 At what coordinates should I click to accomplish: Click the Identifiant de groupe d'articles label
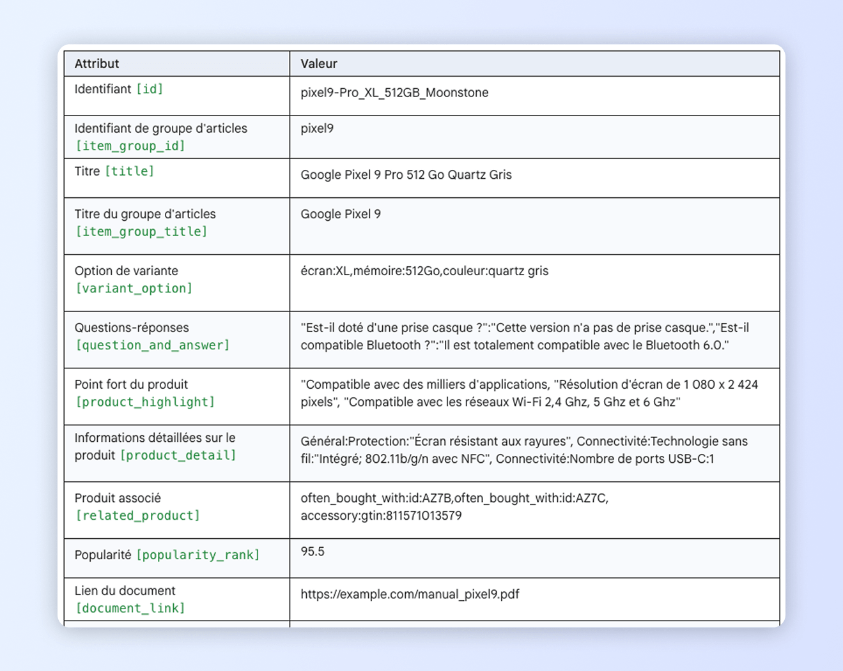pos(160,128)
